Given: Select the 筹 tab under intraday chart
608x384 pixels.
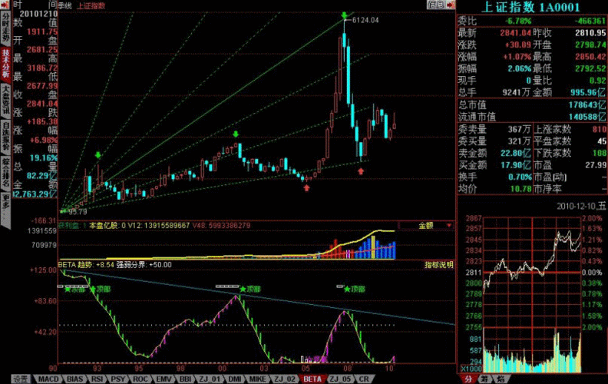Looking at the screenshot, I should click(x=484, y=379).
